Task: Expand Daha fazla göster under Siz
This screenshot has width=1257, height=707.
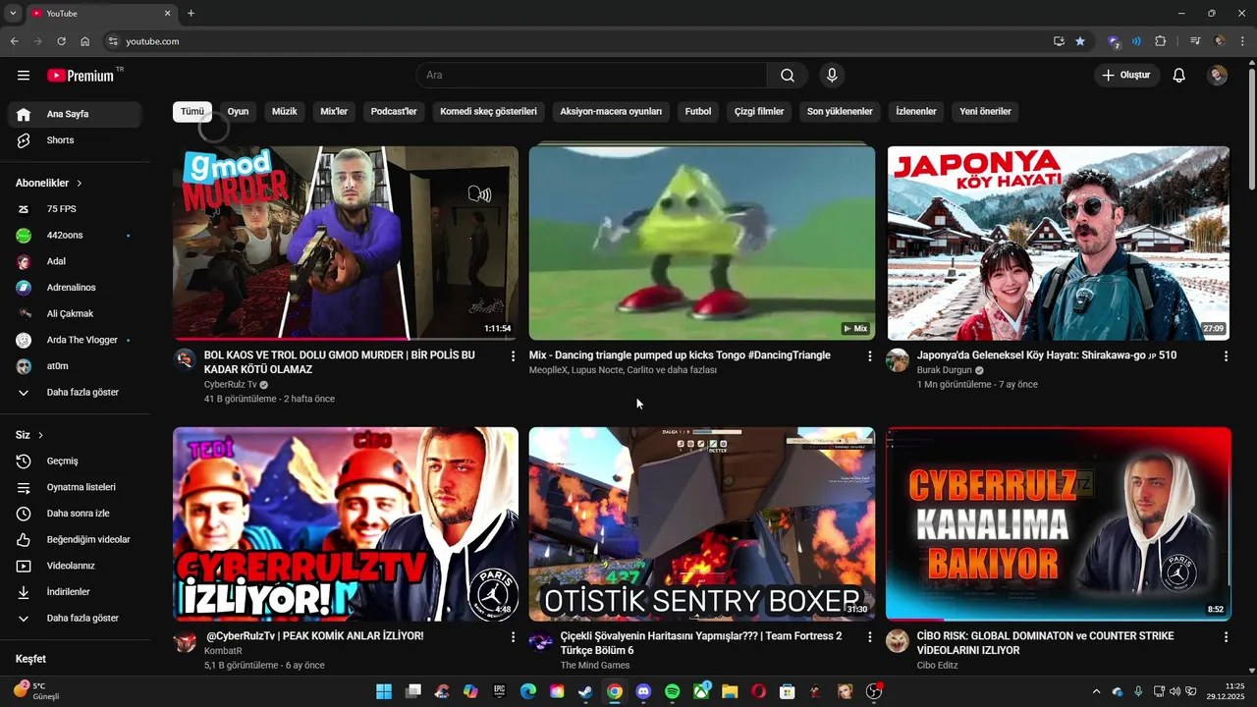Action: 75,618
